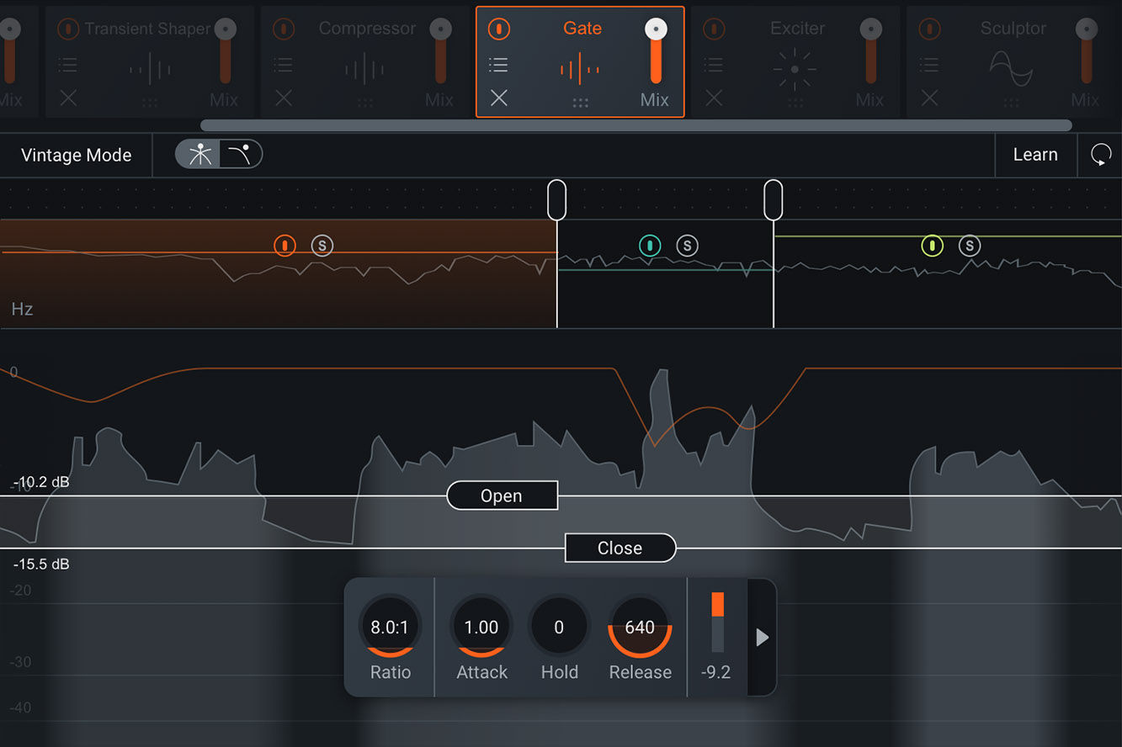Select the burst detection mode icon

click(x=199, y=154)
